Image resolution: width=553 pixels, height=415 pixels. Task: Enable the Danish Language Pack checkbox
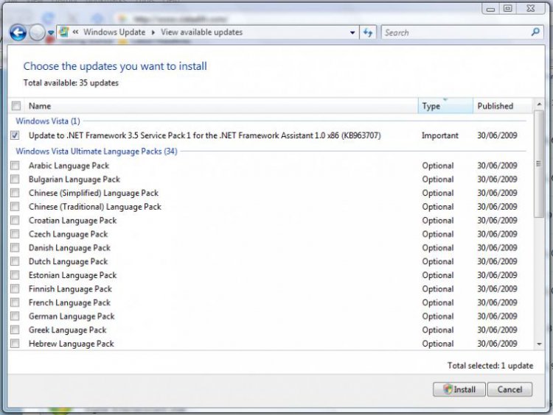[x=15, y=248]
